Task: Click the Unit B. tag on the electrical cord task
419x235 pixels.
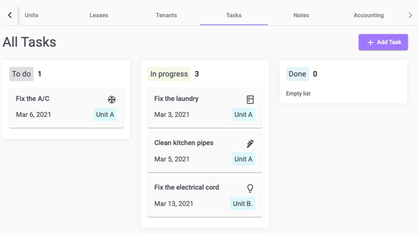Action: [243, 204]
